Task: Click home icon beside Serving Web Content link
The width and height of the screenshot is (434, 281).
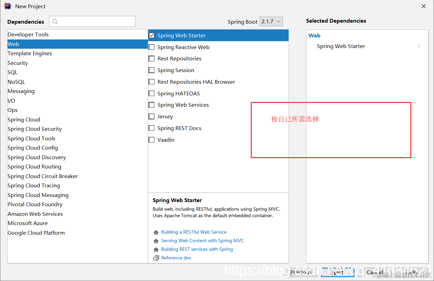Action: coord(156,241)
